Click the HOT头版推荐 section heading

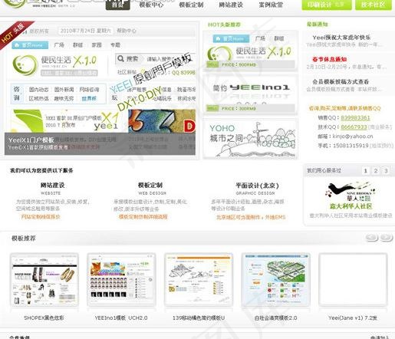tap(224, 25)
